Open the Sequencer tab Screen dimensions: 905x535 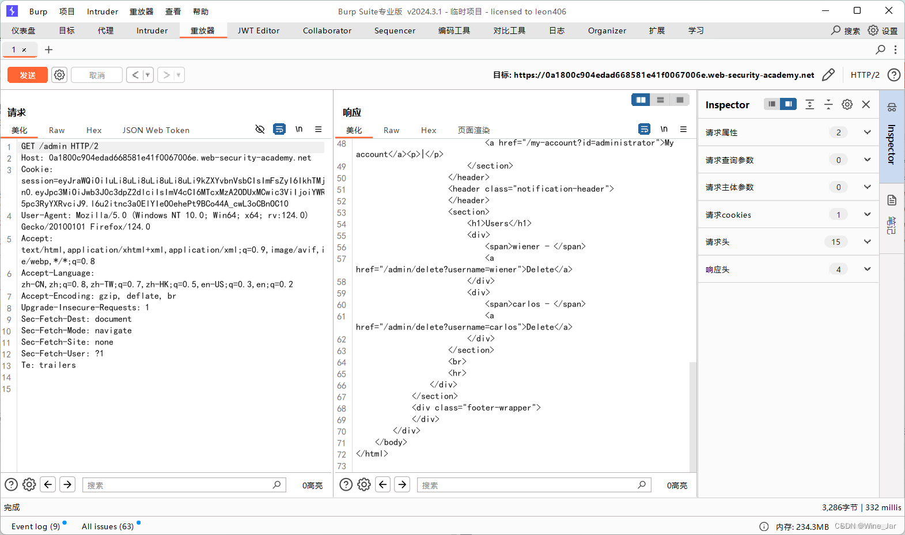pos(395,31)
